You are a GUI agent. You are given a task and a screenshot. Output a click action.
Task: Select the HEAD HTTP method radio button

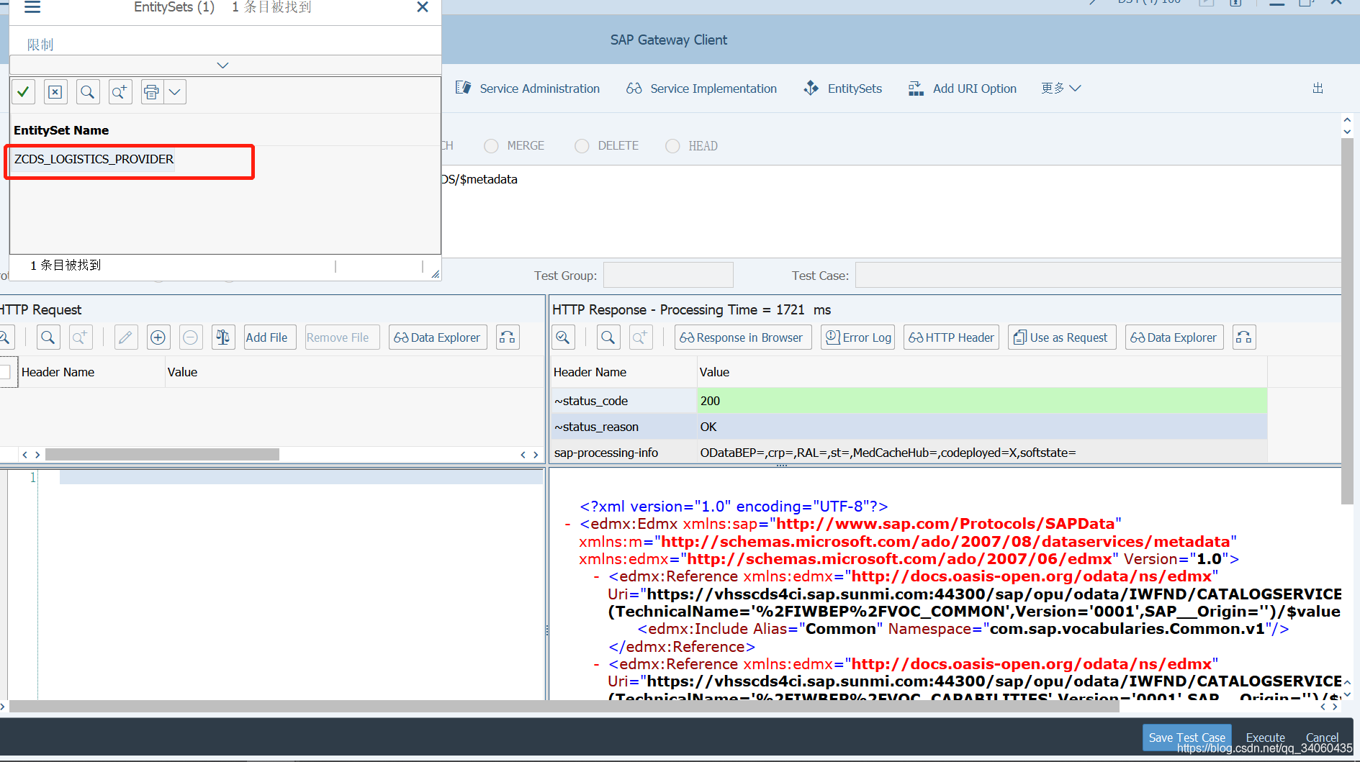tap(672, 146)
